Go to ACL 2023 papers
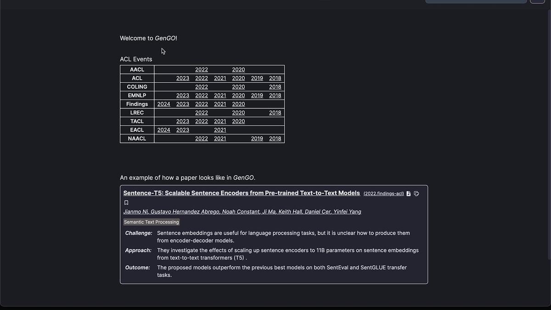 coord(183,78)
